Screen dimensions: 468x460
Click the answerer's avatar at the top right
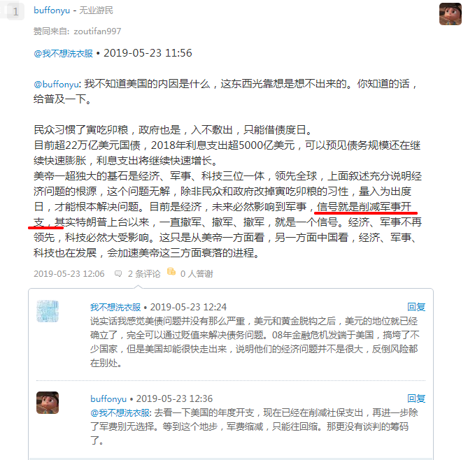[451, 14]
